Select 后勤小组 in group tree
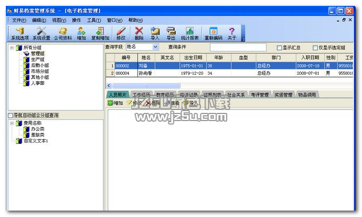The width and height of the screenshot is (362, 217). (x=40, y=66)
